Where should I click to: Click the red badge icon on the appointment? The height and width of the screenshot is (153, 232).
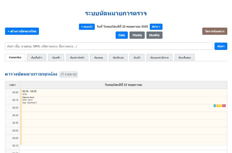(224, 106)
